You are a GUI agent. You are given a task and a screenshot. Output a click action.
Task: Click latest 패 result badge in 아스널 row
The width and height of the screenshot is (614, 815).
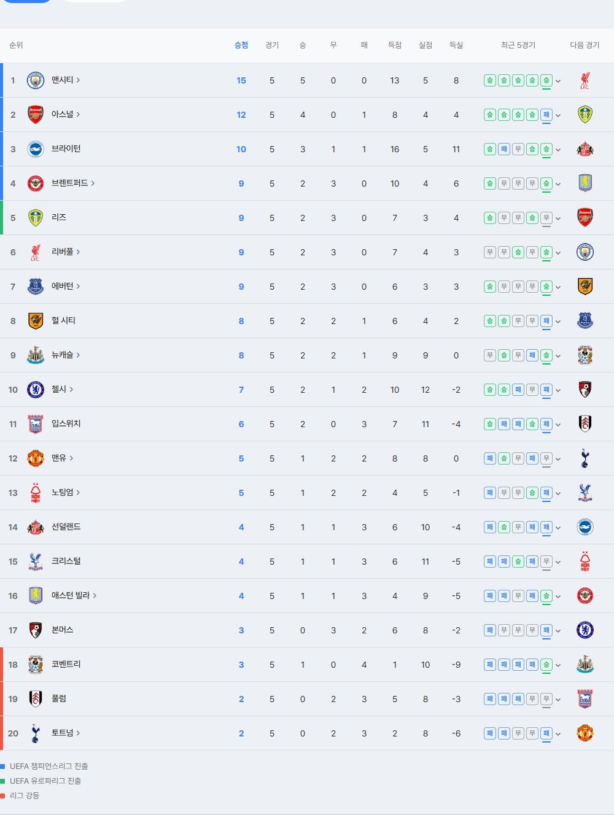(546, 115)
